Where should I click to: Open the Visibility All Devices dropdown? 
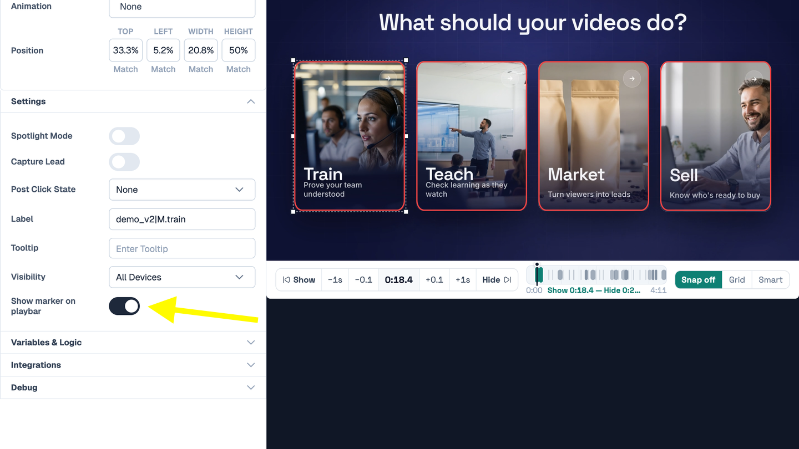click(182, 277)
